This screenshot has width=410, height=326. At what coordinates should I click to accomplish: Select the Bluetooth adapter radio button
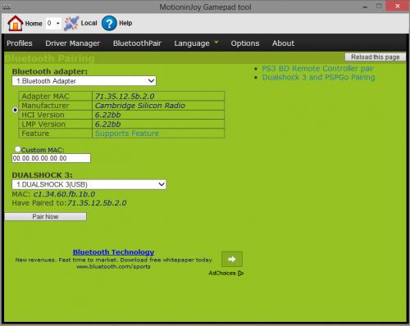pyautogui.click(x=16, y=110)
